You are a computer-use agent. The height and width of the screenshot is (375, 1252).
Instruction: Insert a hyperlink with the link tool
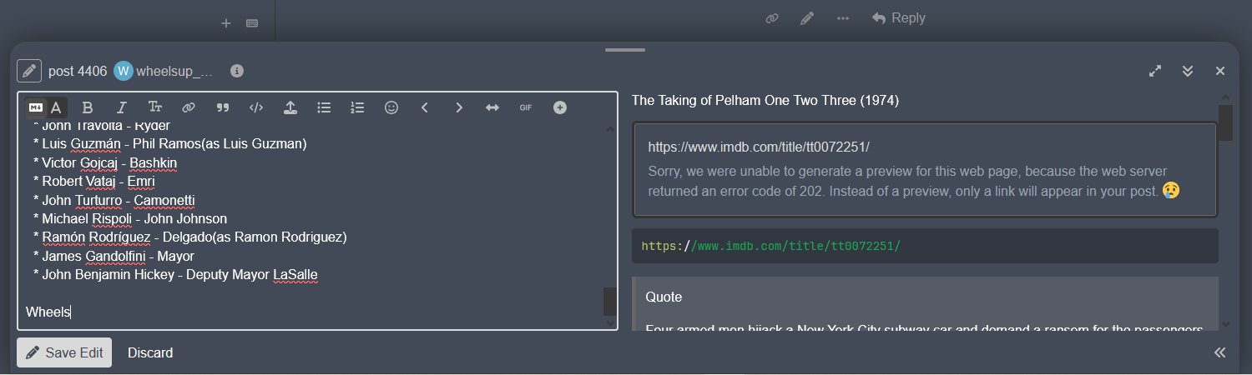point(189,107)
